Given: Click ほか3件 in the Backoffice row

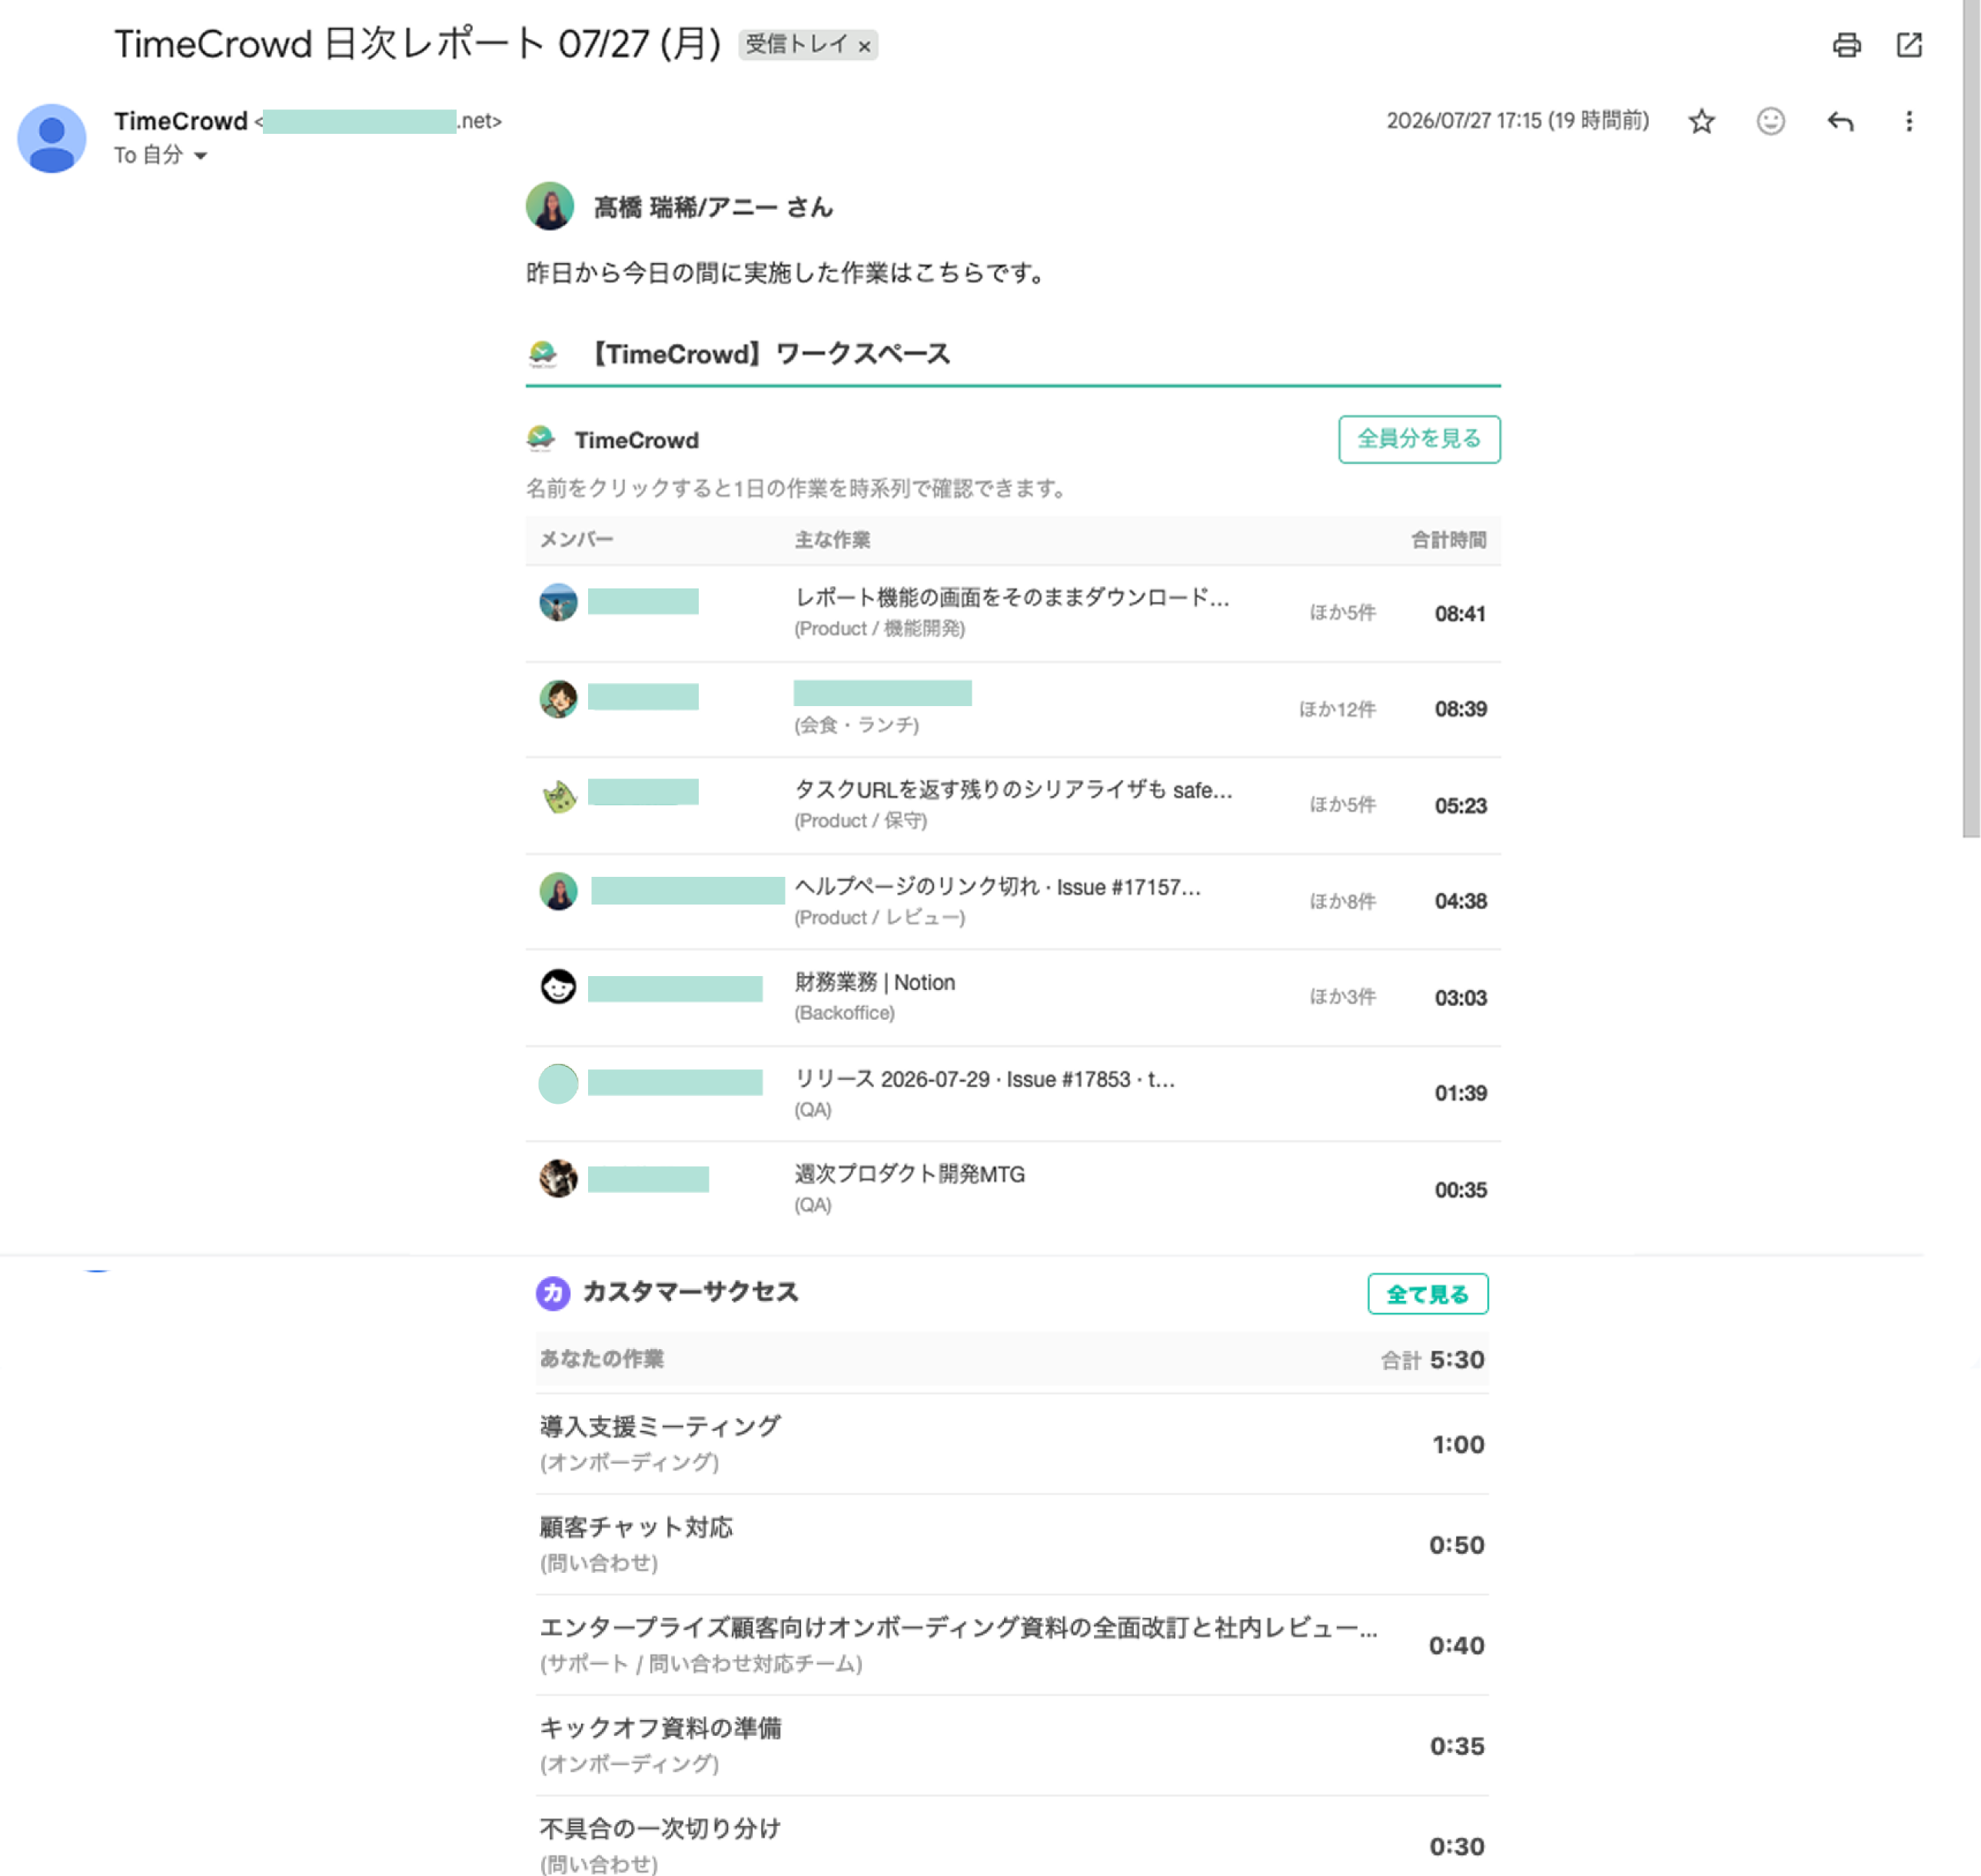Looking at the screenshot, I should 1342,997.
